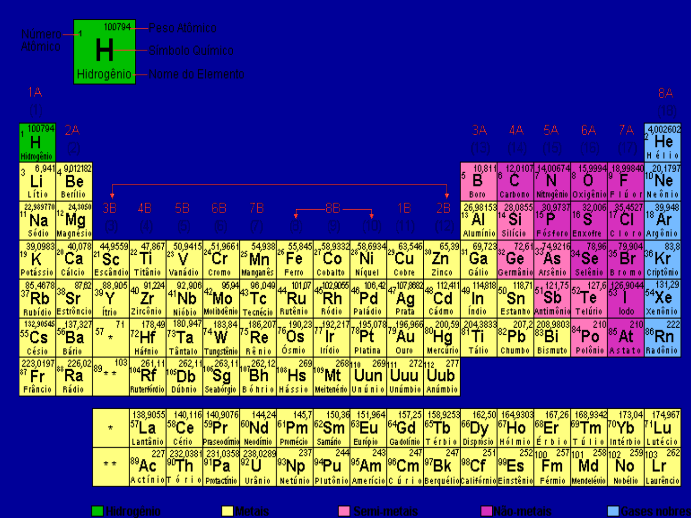Click the Nitrogênio (N) element cell

[x=552, y=181]
